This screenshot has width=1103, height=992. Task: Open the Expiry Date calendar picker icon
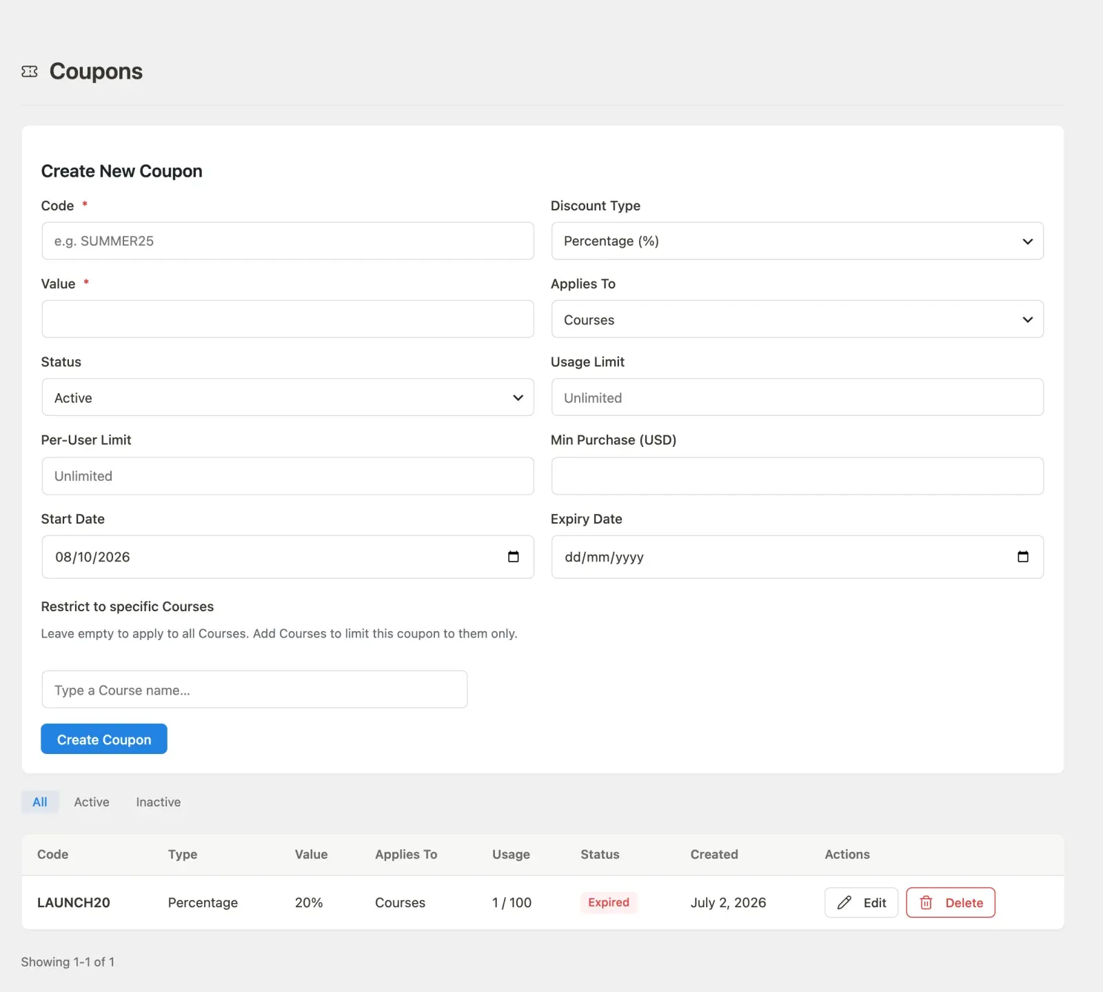coord(1023,557)
